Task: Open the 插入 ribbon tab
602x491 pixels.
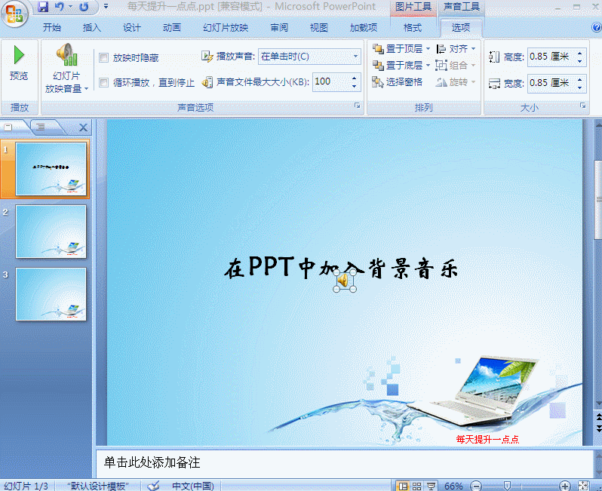Action: [x=92, y=27]
